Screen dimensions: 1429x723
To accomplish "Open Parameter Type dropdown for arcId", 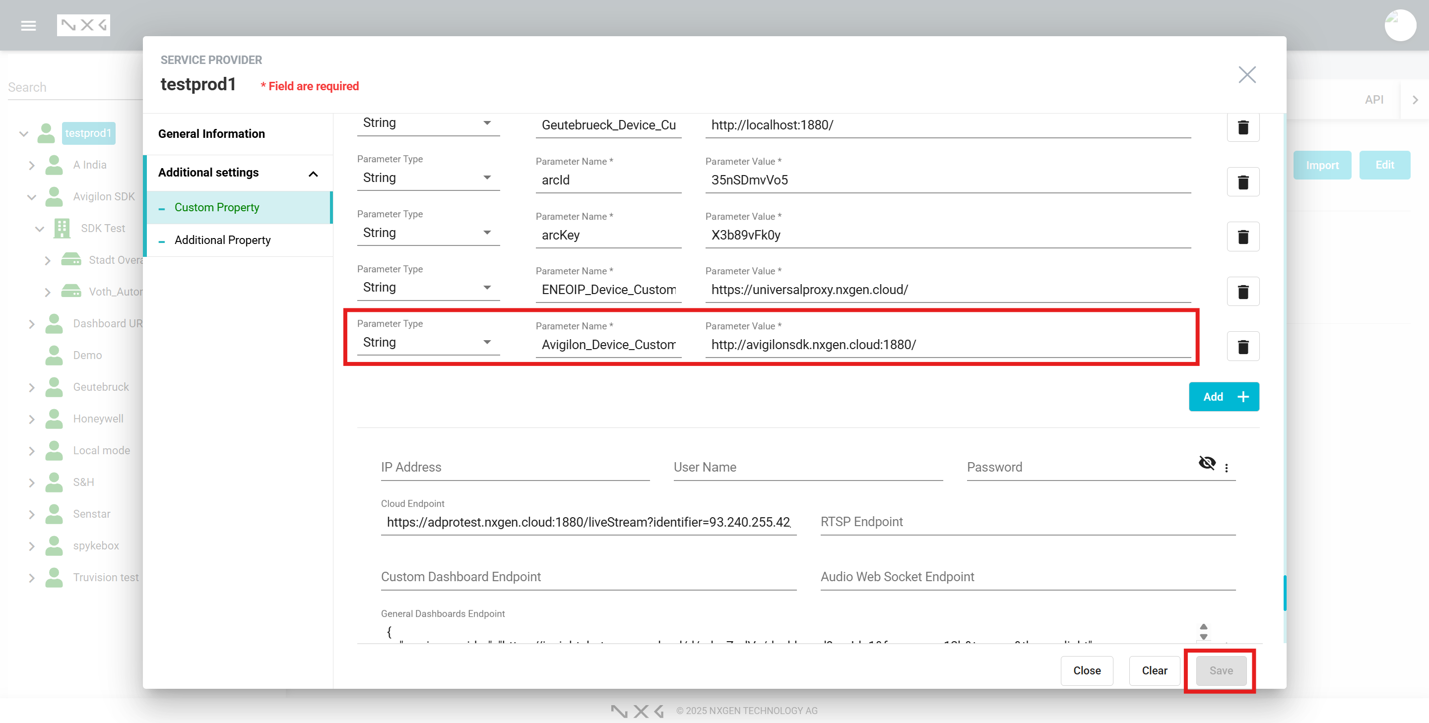I will (428, 178).
